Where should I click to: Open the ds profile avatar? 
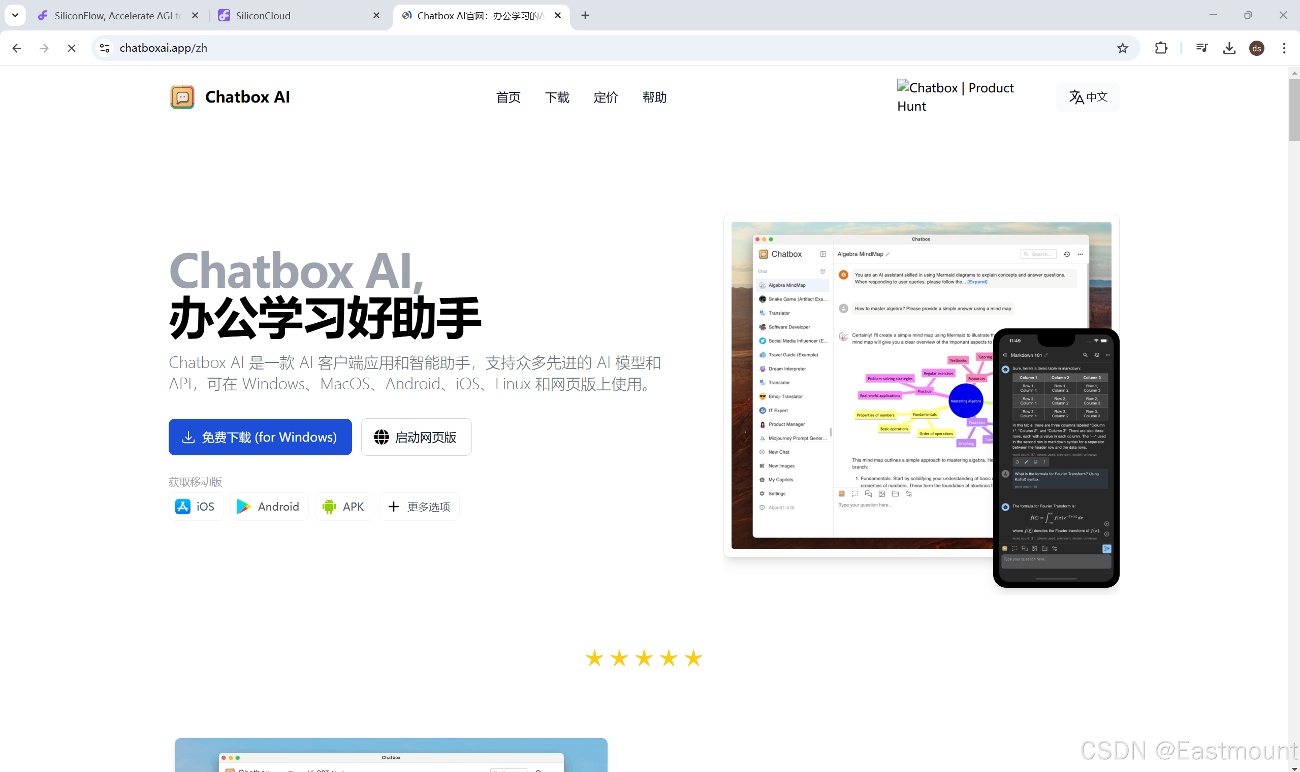pos(1256,48)
